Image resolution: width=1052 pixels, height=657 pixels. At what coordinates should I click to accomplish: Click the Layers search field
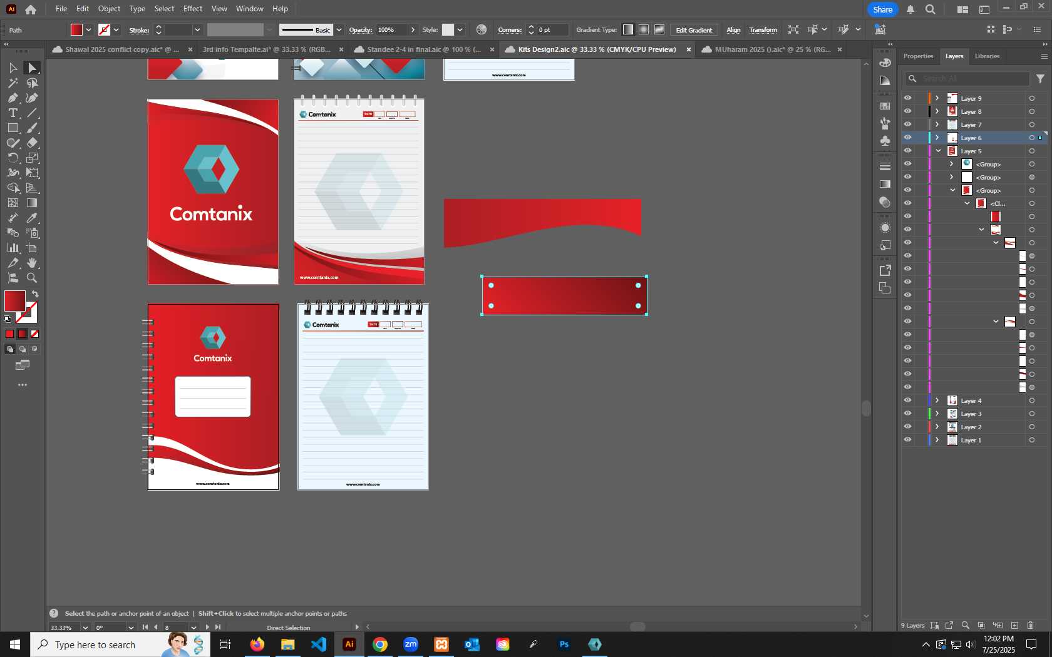(967, 78)
